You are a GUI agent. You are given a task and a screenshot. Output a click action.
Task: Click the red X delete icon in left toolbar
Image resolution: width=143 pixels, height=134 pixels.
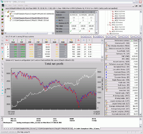(x=3, y=27)
